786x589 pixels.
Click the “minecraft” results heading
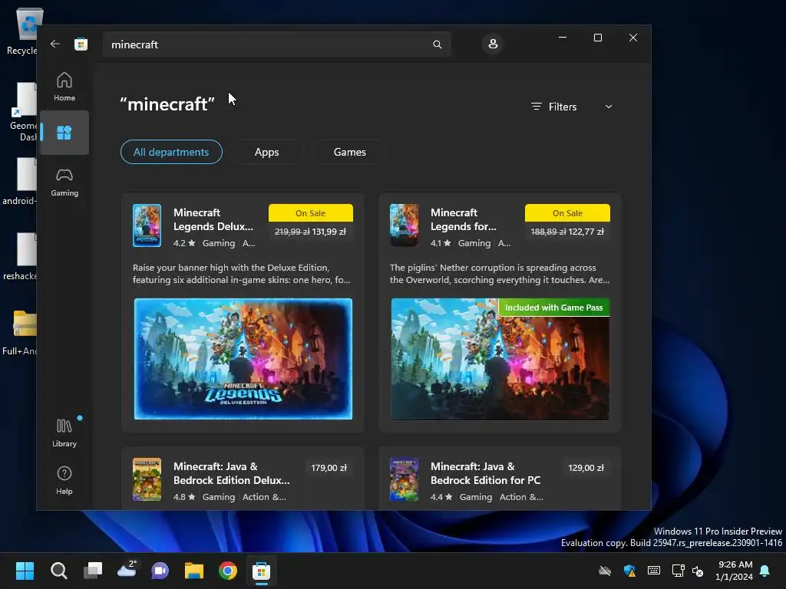[x=167, y=104]
